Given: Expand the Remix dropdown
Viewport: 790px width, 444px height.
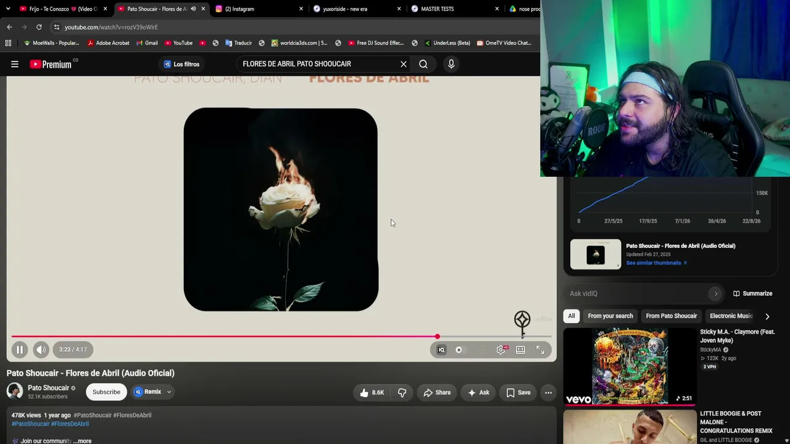Looking at the screenshot, I should coord(168,392).
